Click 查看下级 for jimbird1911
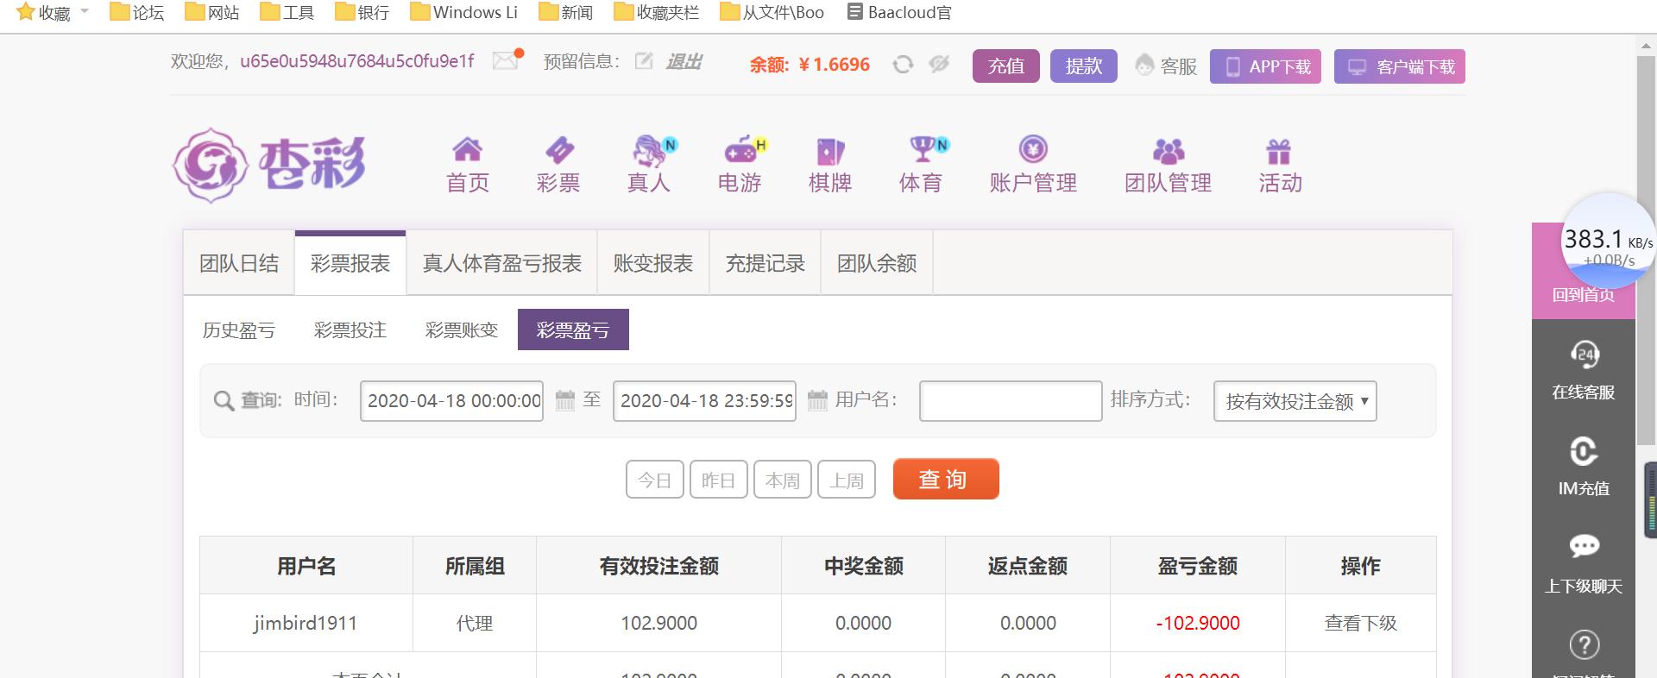Screen dimensions: 1657x678 coord(1361,623)
